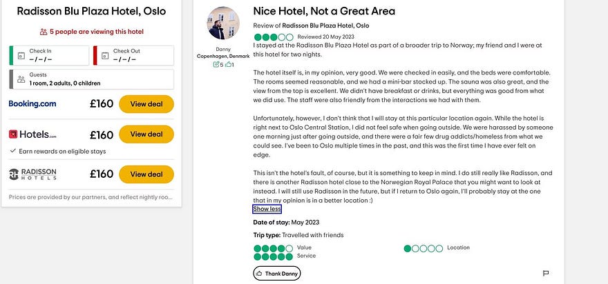
Task: Click the Radisson Hotels logo
Action: (32, 174)
